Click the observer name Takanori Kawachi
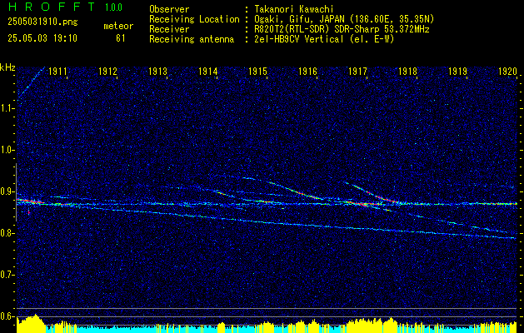This screenshot has height=333, width=524. point(294,9)
